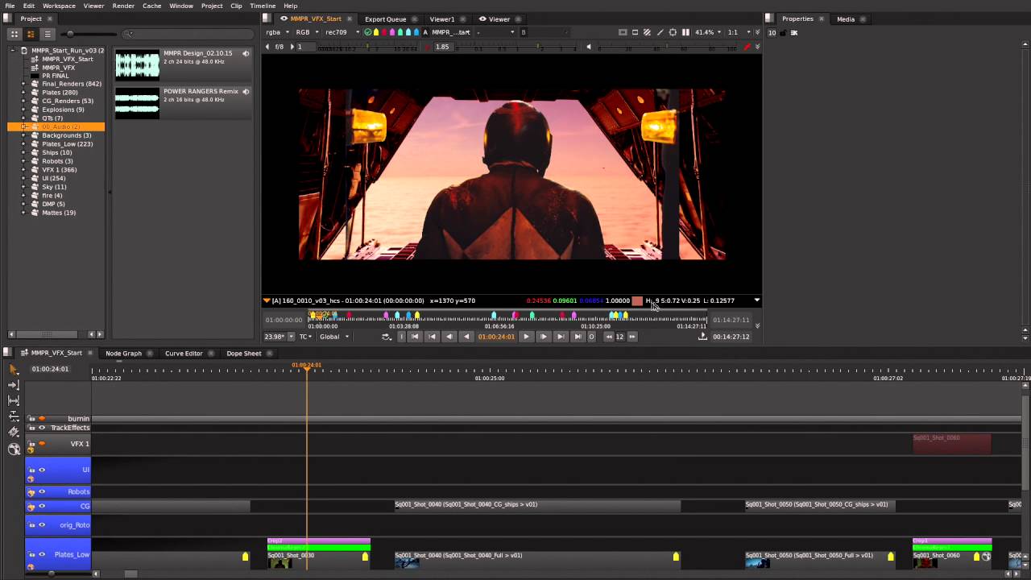This screenshot has height=580, width=1031.
Task: Open the 23.98 frame rate dropdown
Action: tap(279, 337)
